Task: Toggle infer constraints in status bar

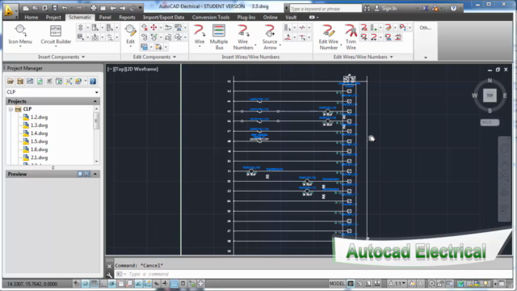Action: tap(76, 284)
